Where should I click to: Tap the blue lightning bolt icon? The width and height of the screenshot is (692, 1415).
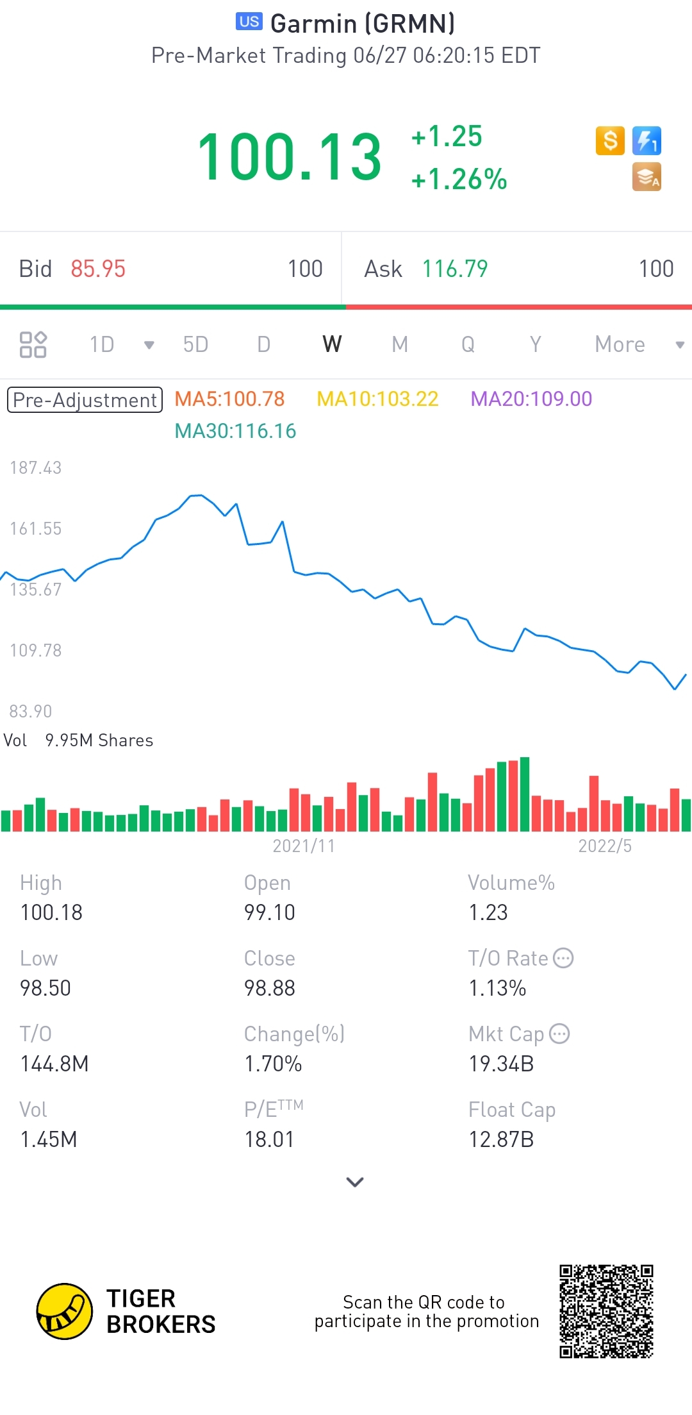point(647,140)
